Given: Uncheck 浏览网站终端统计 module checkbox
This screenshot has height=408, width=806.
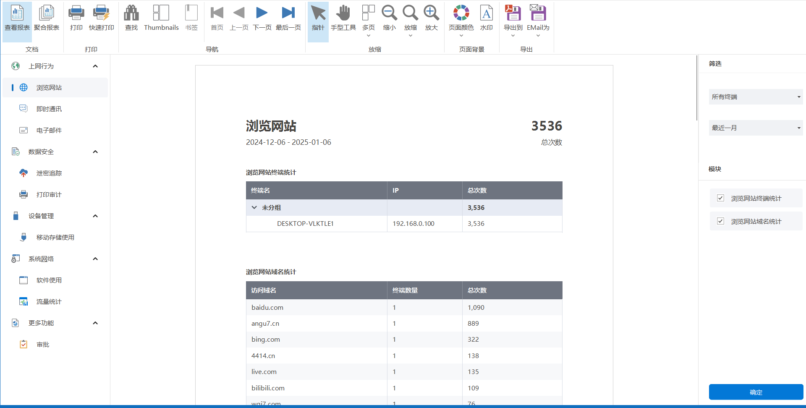Looking at the screenshot, I should point(720,198).
